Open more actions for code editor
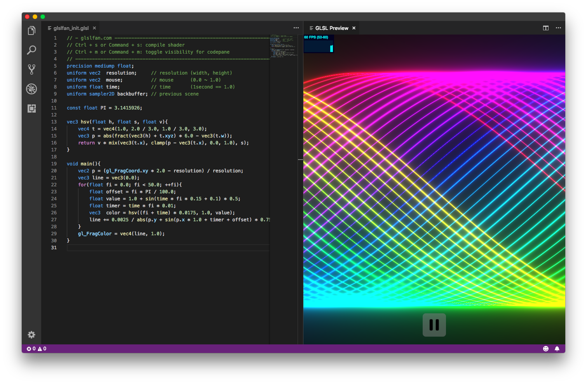 (x=296, y=28)
